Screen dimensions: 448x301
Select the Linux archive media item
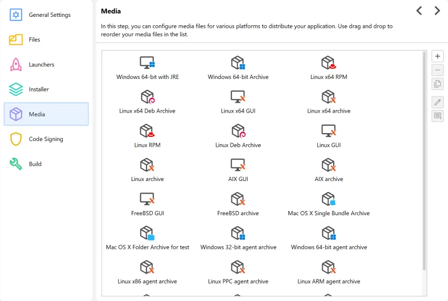[x=148, y=170]
